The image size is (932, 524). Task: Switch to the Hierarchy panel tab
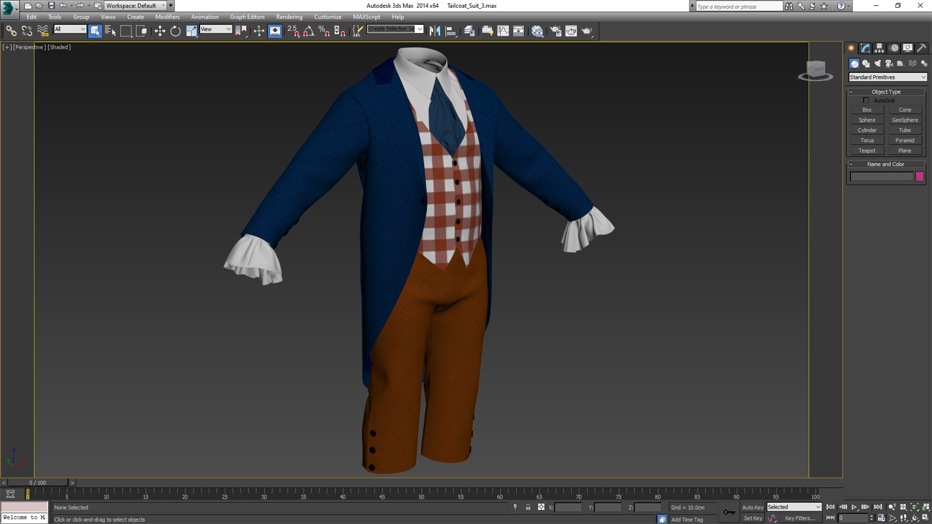(880, 48)
